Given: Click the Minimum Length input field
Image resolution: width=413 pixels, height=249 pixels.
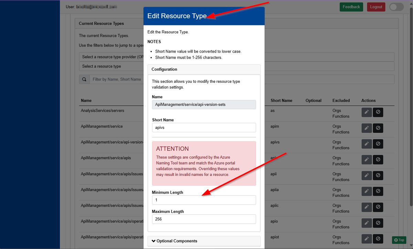Looking at the screenshot, I should (204, 200).
